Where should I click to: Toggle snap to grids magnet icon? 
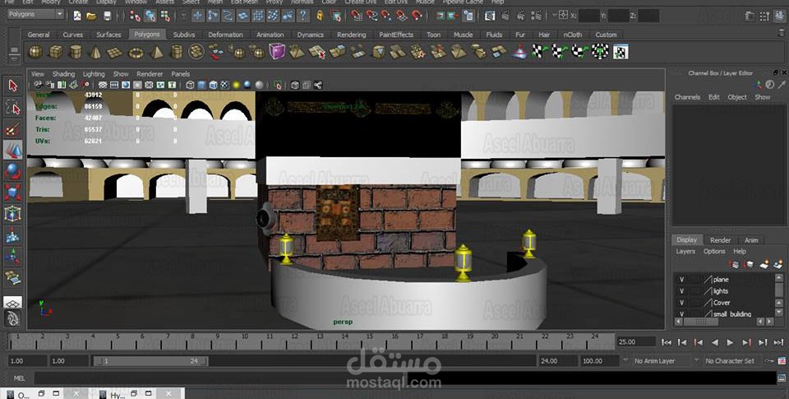pyautogui.click(x=357, y=16)
